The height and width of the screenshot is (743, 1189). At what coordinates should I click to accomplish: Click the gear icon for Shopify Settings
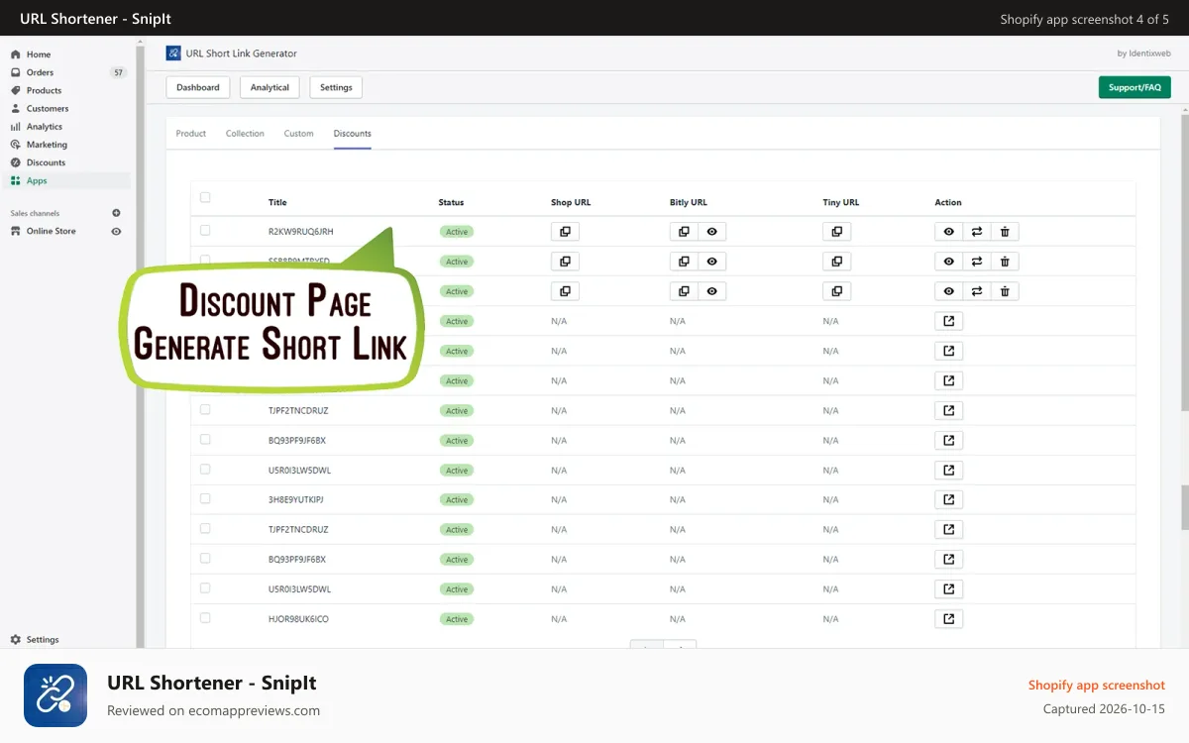click(16, 640)
